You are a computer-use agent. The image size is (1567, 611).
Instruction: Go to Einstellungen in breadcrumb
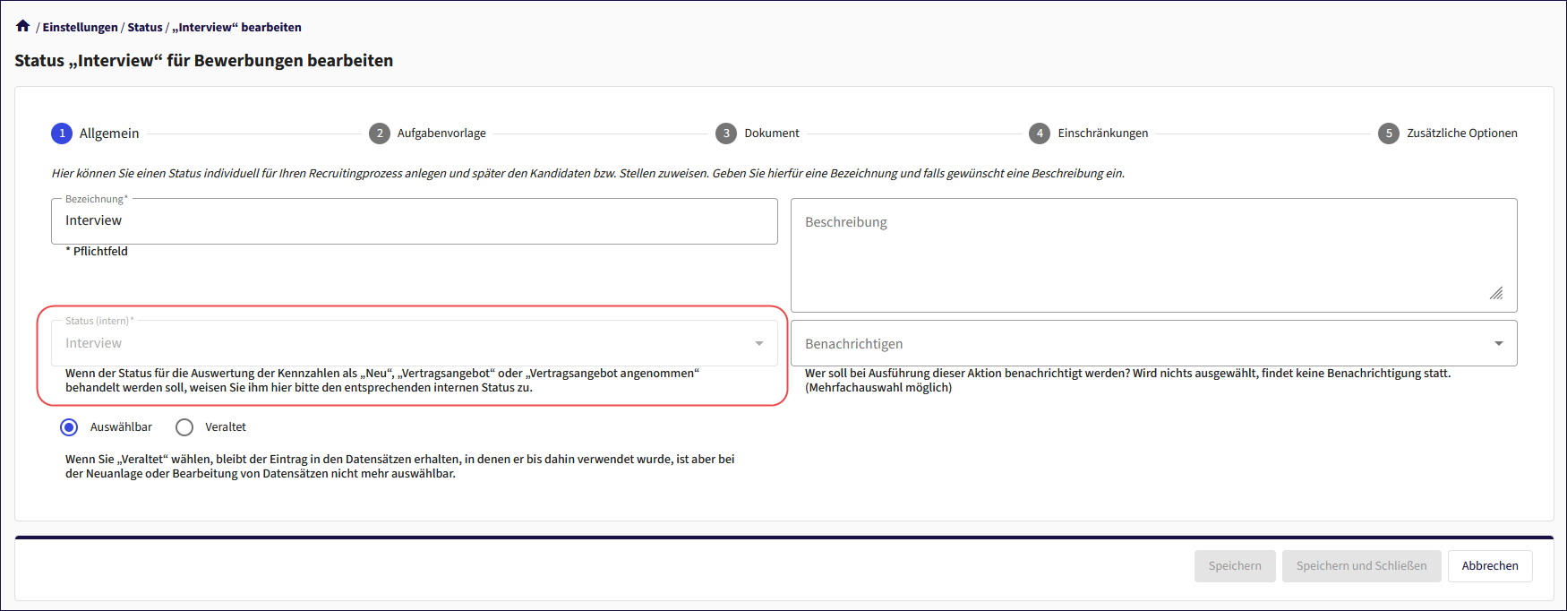tap(80, 27)
